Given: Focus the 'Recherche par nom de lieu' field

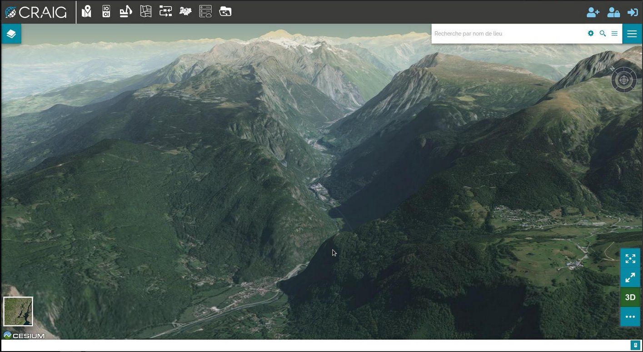Looking at the screenshot, I should click(508, 34).
